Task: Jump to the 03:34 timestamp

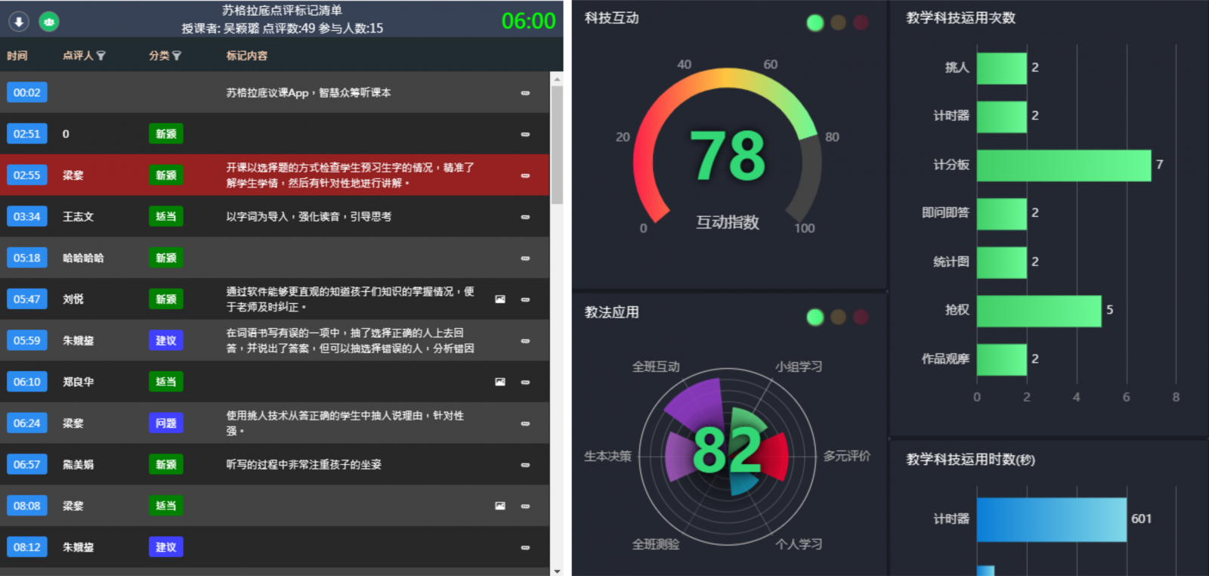Action: pyautogui.click(x=26, y=217)
